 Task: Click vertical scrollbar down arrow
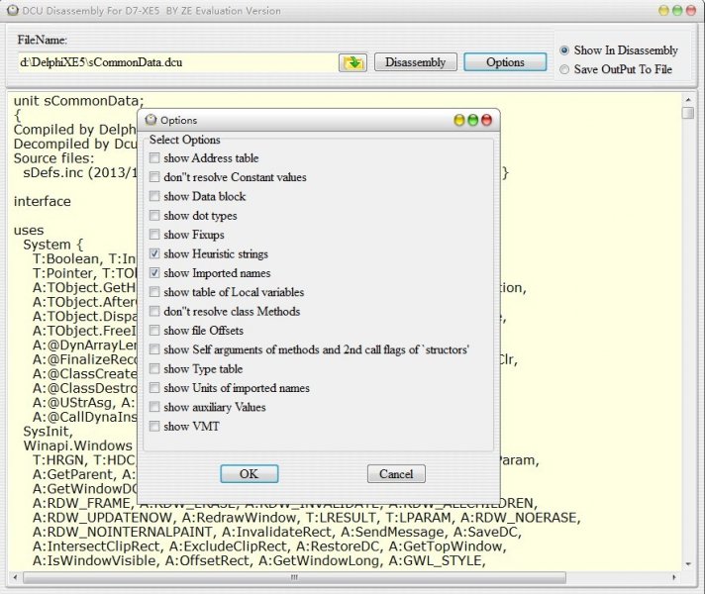coord(688,564)
